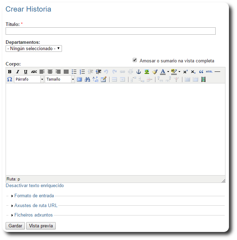Click into the Título input field
This screenshot has height=240, width=237.
(110, 31)
